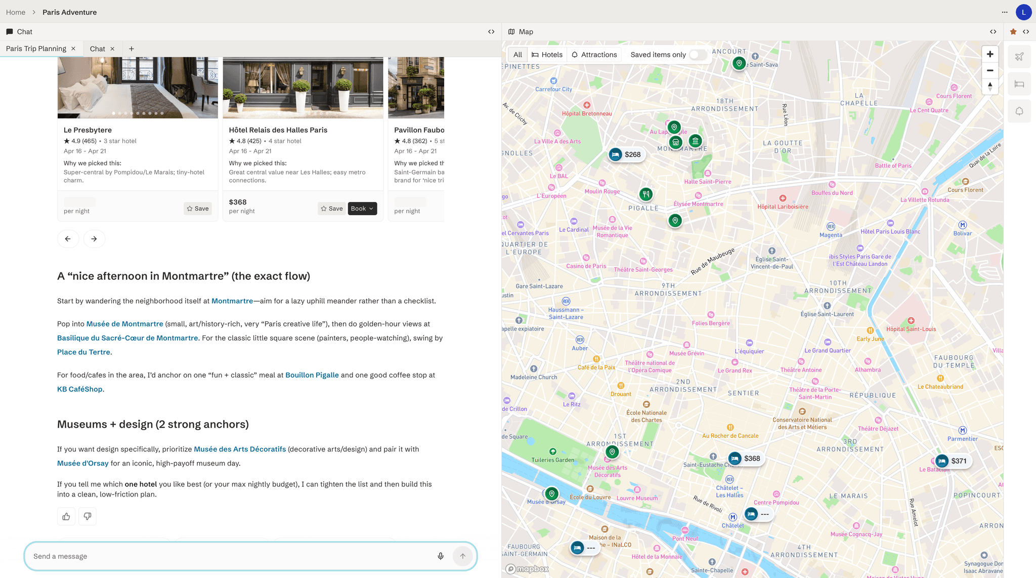Select the hotel bed icon on map sidebar
This screenshot has height=578, width=1036.
pos(1019,84)
